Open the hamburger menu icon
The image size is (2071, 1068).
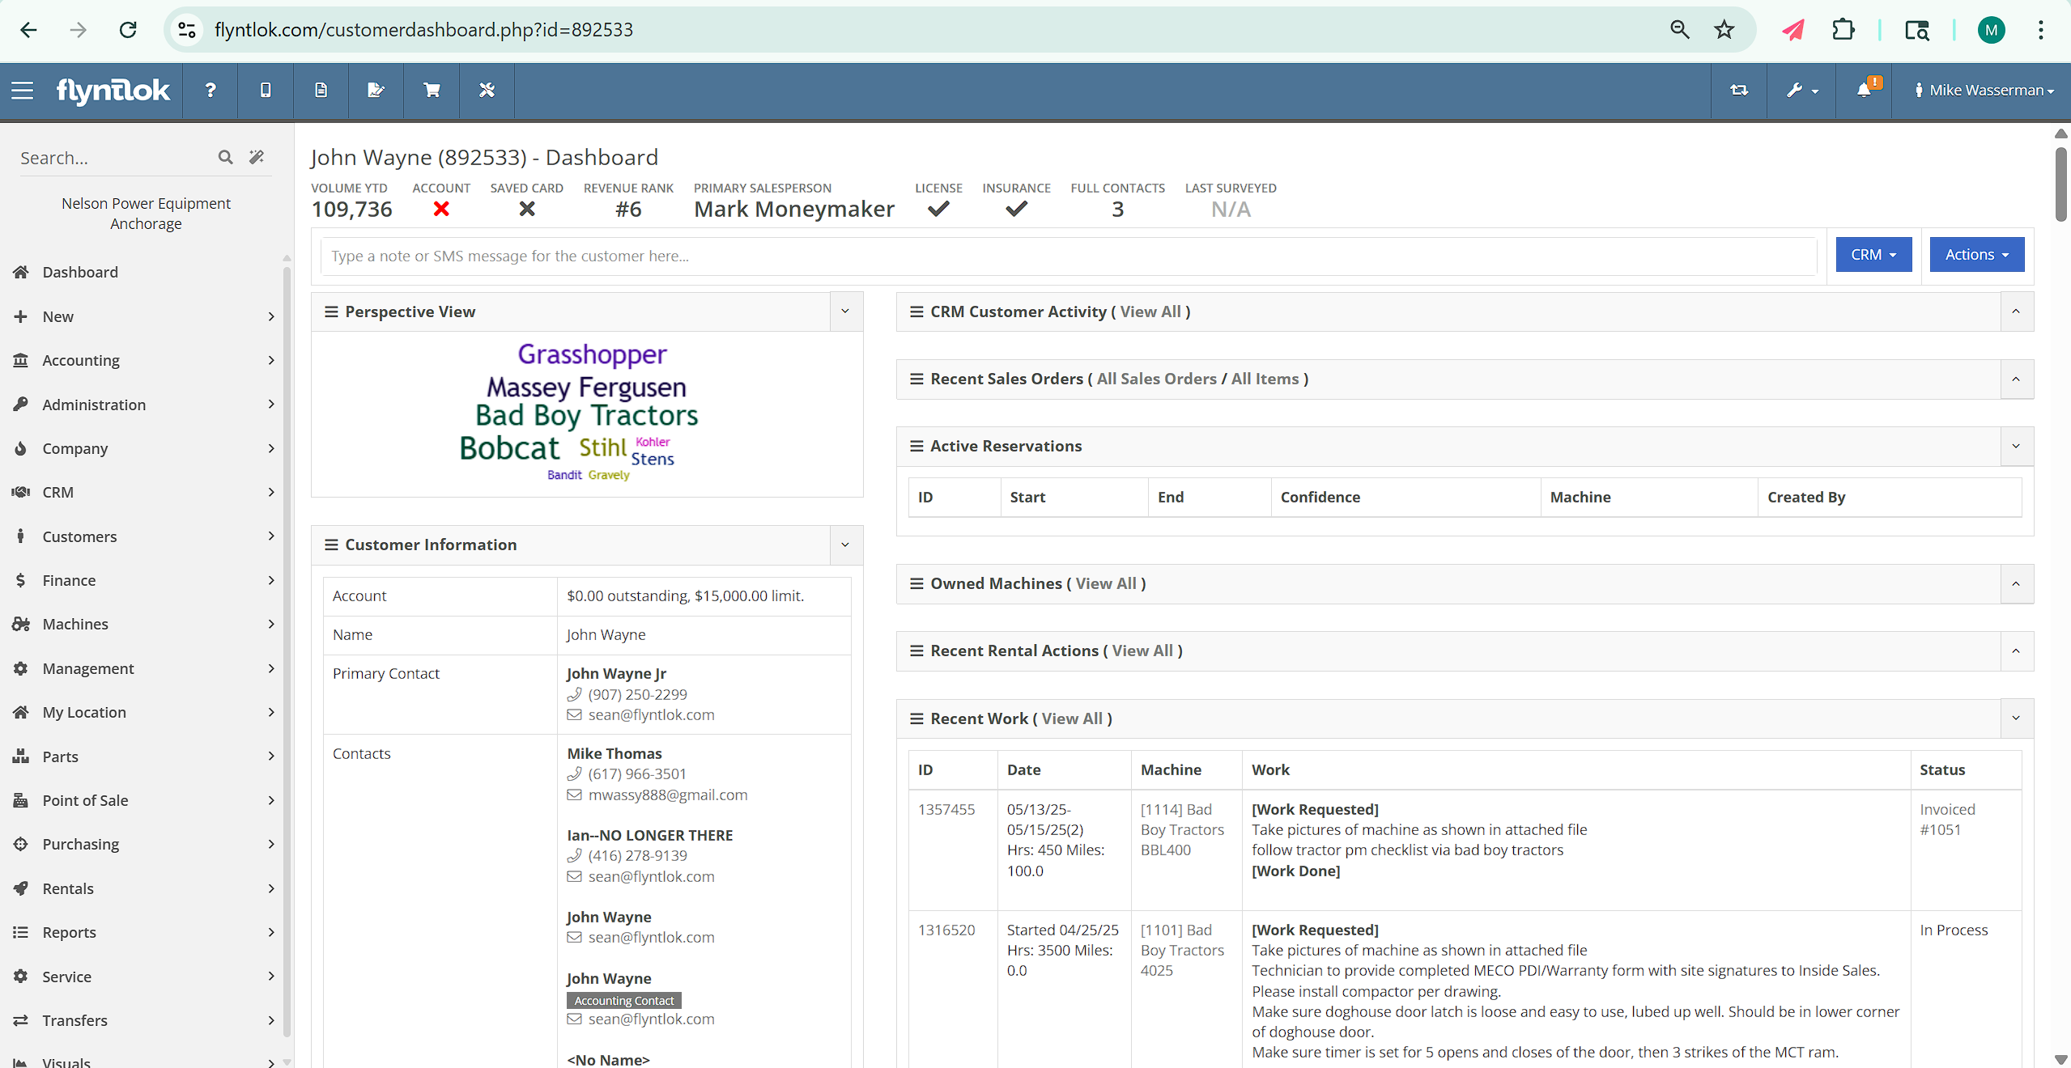click(23, 90)
